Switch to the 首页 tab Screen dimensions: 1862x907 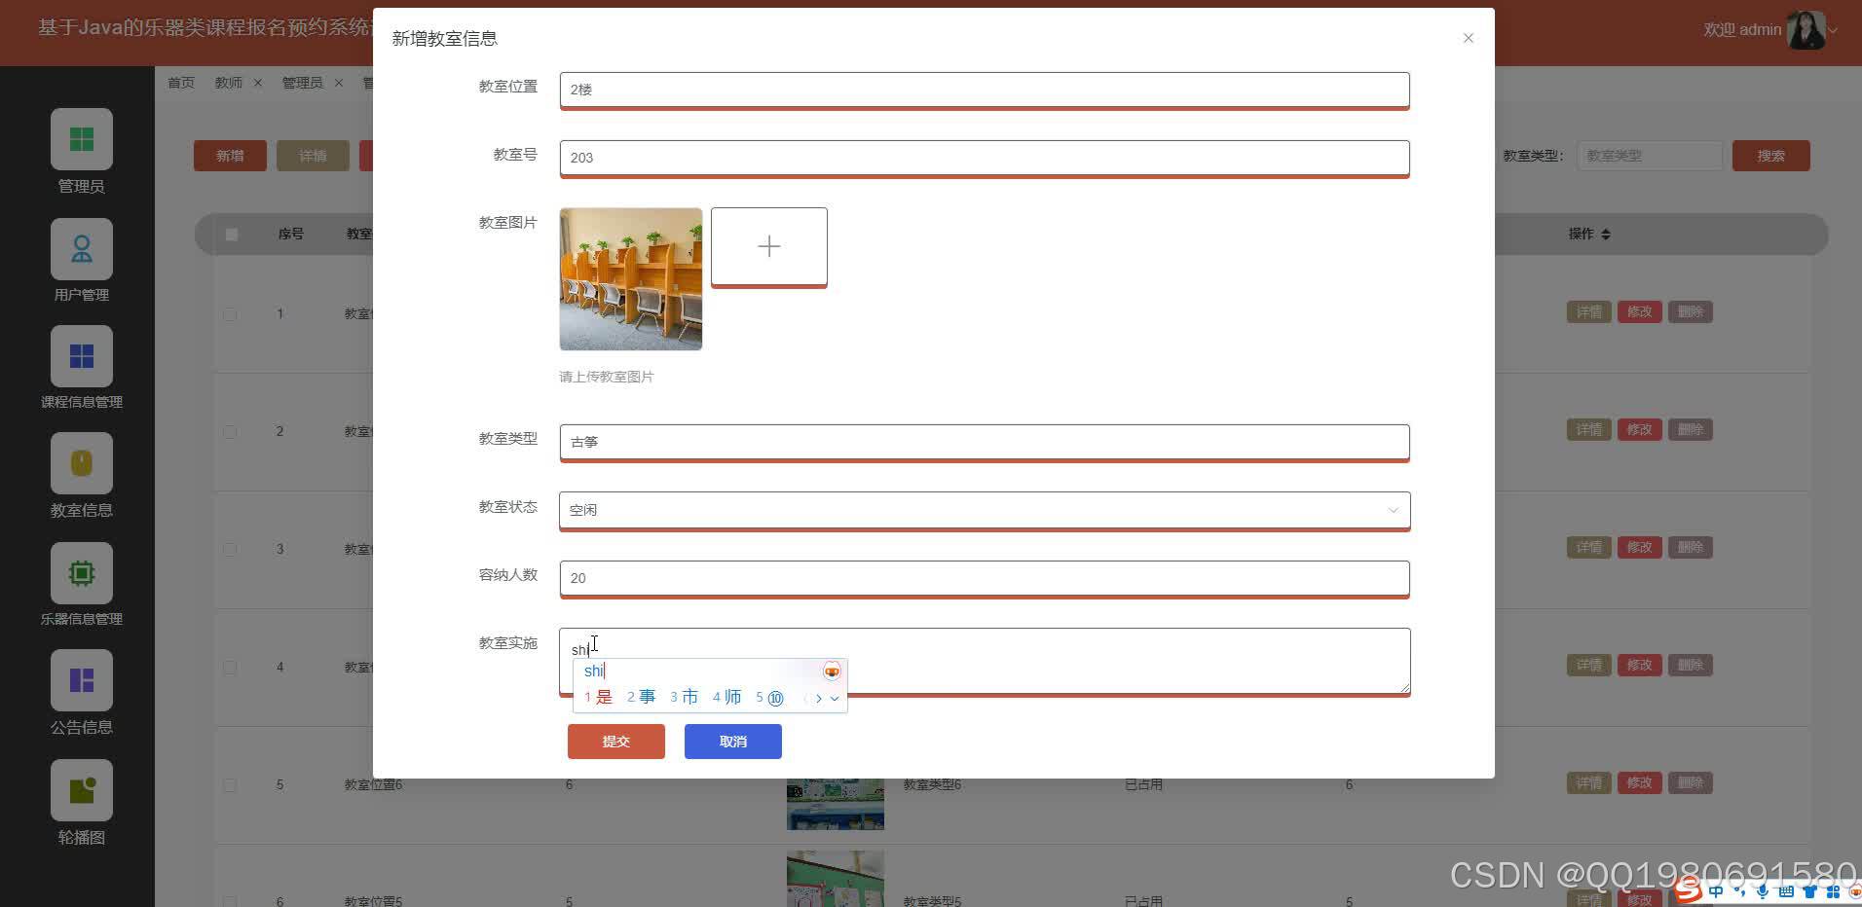[181, 83]
